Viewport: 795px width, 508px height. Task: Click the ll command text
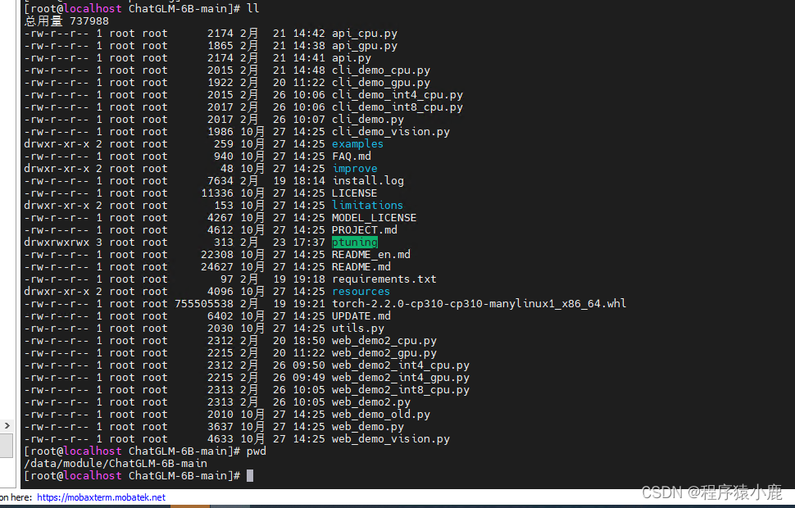252,9
